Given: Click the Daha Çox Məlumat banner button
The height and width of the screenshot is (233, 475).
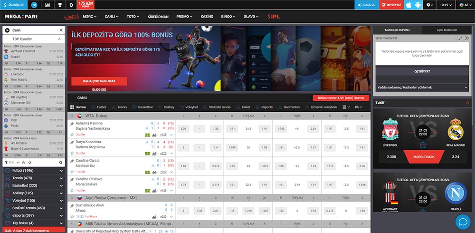Looking at the screenshot, I should tap(99, 81).
